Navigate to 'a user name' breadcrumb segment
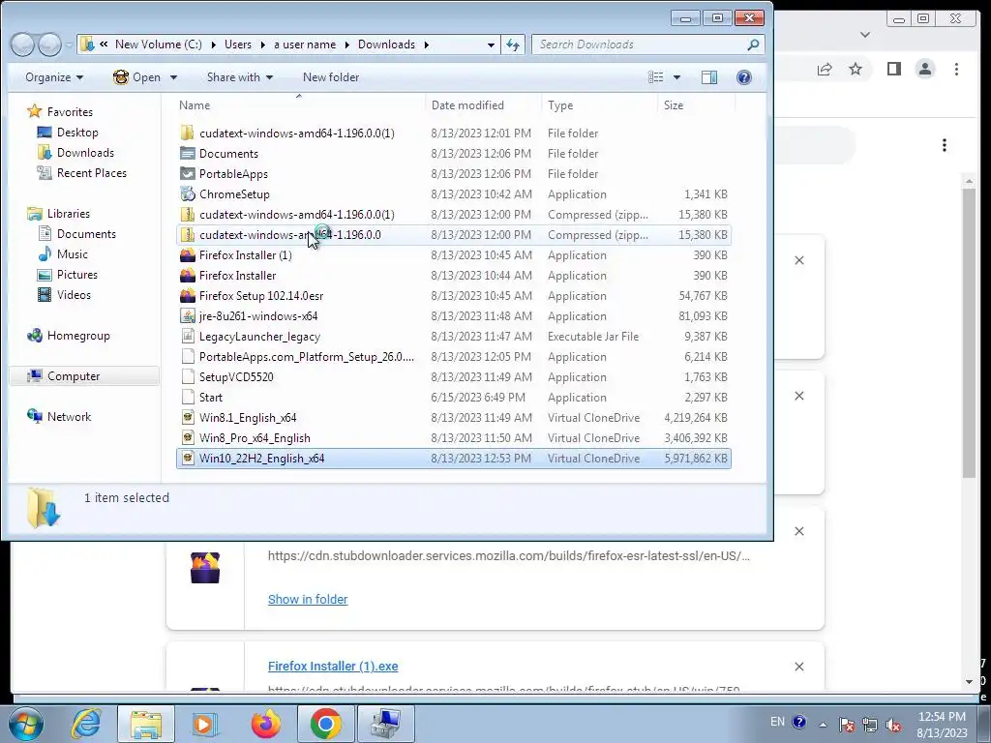This screenshot has height=743, width=991. (x=305, y=45)
